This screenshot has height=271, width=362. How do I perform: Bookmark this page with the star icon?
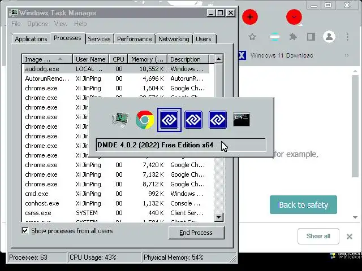[x=252, y=37]
